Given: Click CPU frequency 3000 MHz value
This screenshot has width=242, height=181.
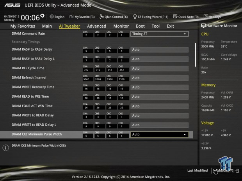Looking at the screenshot, I should tap(208, 46).
